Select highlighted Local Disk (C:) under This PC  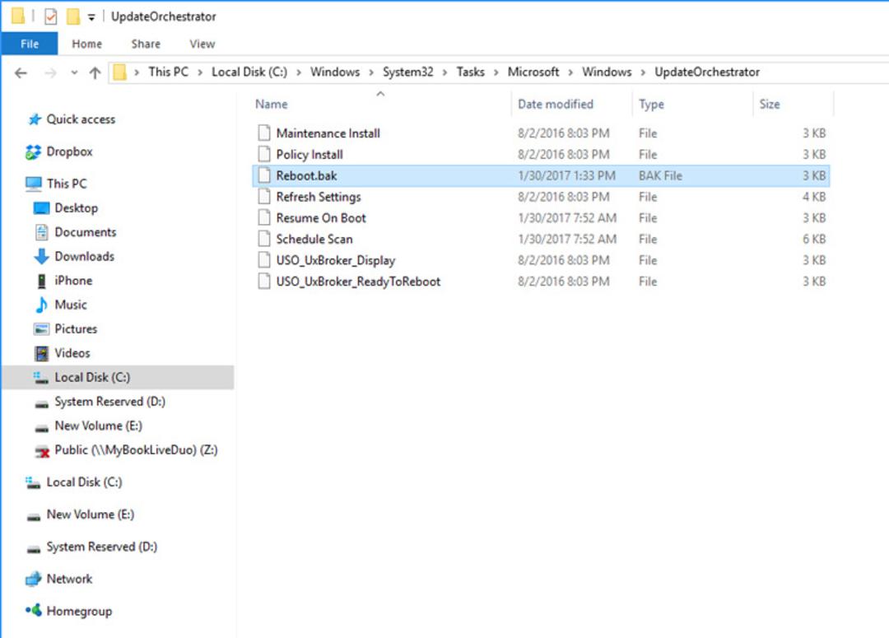click(x=118, y=377)
